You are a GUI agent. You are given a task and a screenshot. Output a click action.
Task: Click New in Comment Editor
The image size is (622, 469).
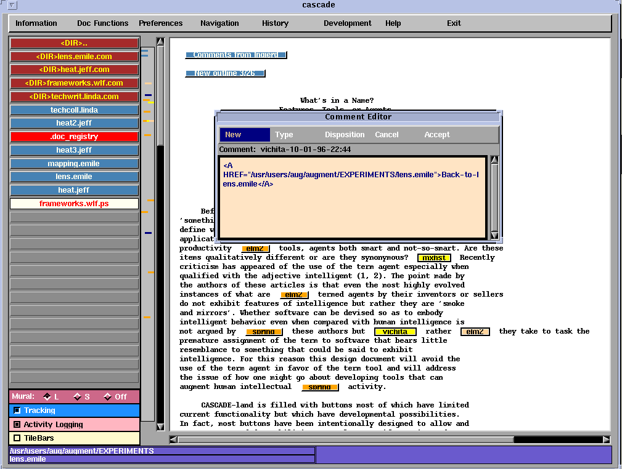point(245,135)
